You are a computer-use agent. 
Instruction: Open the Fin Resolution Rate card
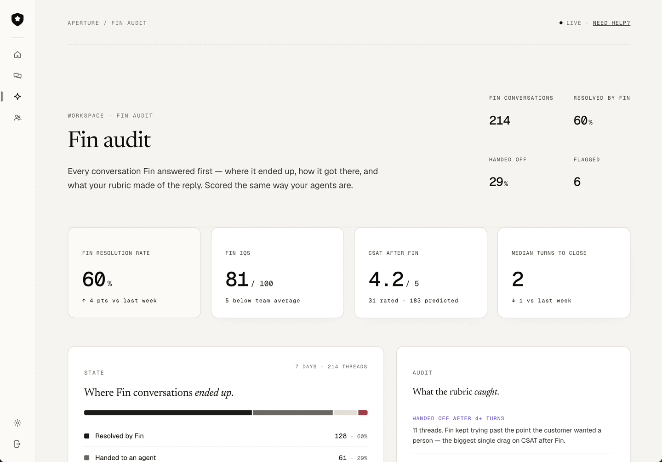pos(134,273)
